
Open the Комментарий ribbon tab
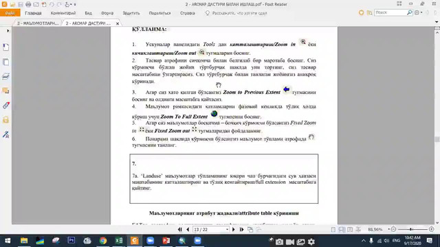pyautogui.click(x=63, y=13)
